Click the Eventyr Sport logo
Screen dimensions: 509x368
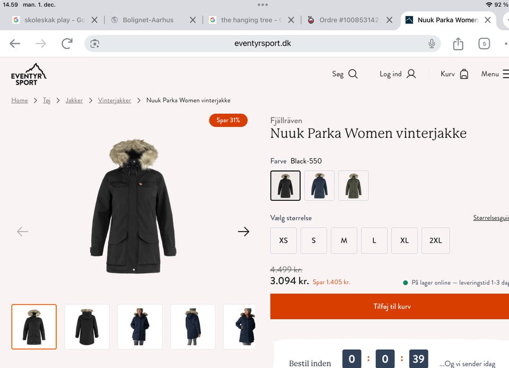point(29,74)
